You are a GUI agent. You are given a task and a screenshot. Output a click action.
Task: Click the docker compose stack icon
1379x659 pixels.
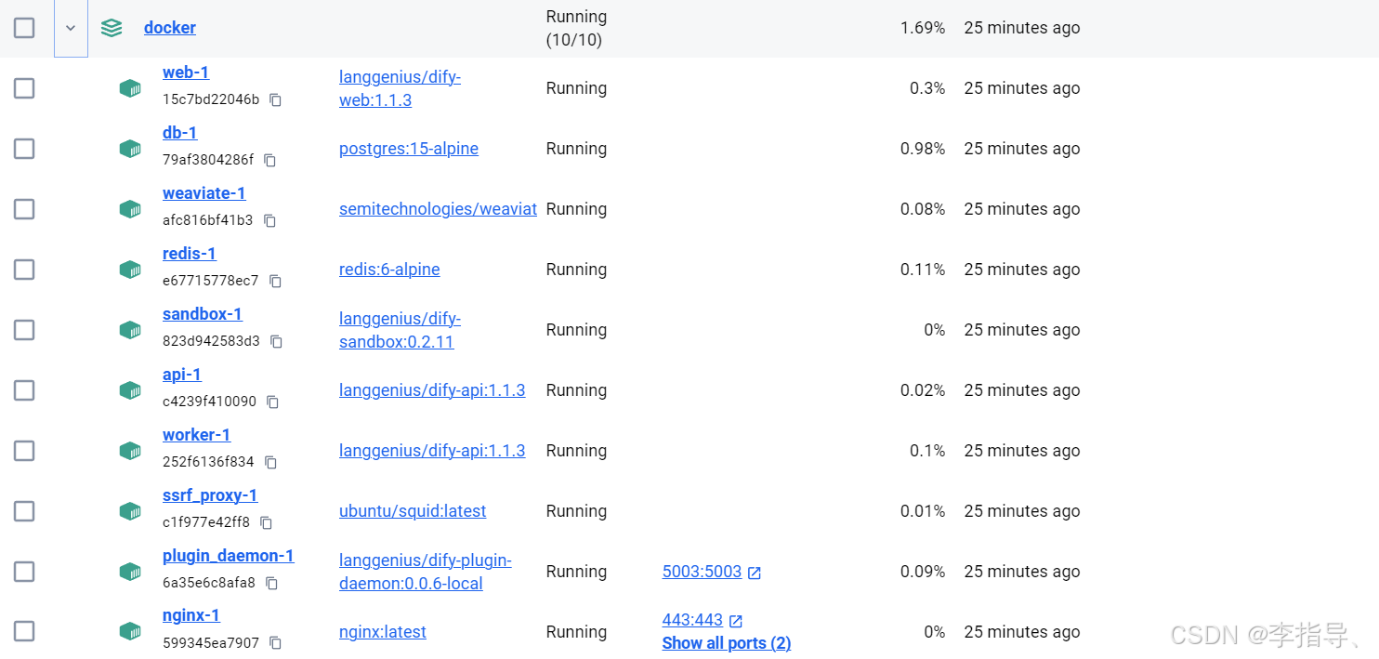pyautogui.click(x=112, y=28)
